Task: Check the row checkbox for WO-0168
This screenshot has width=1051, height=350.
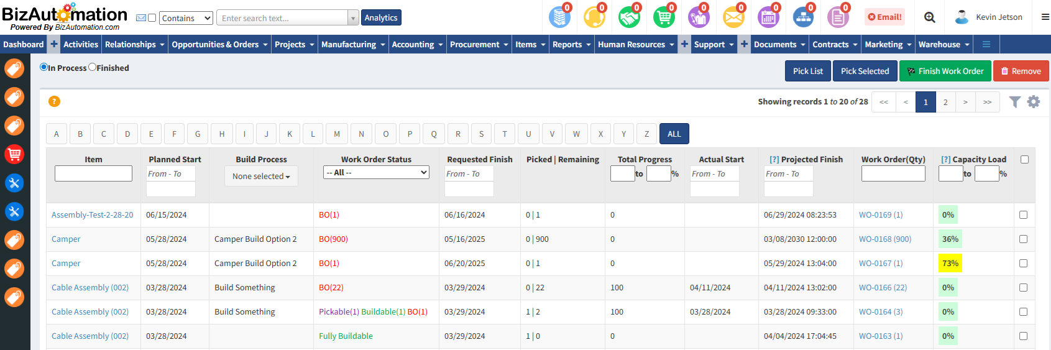Action: (x=1023, y=239)
